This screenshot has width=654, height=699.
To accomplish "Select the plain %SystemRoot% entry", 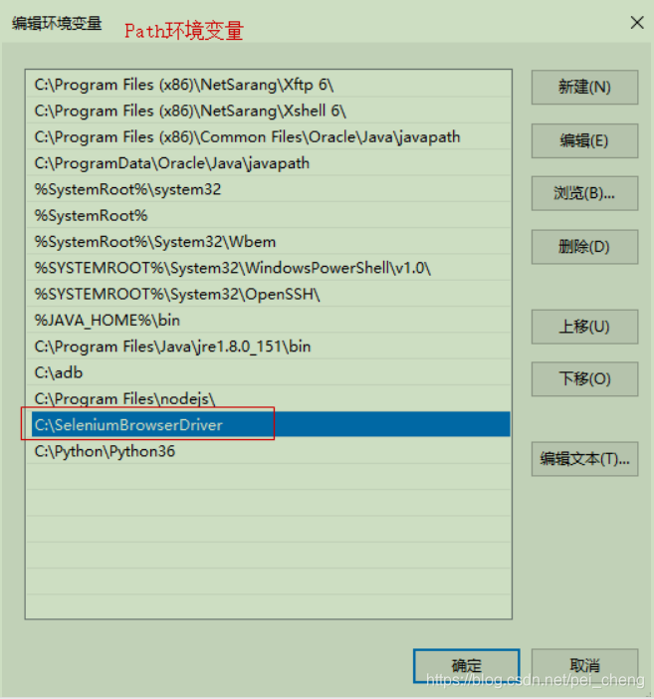I will point(269,216).
